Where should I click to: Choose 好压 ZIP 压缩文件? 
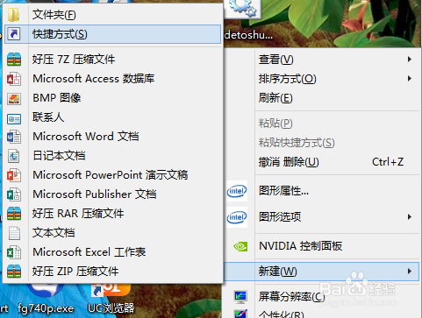click(x=112, y=272)
